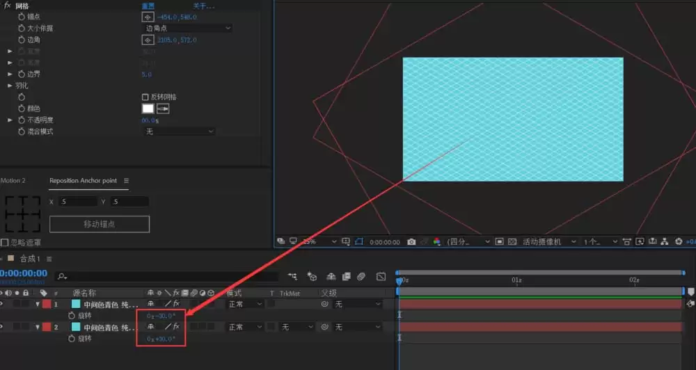
Task: Select the 合成1 timeline tab
Action: (x=30, y=259)
